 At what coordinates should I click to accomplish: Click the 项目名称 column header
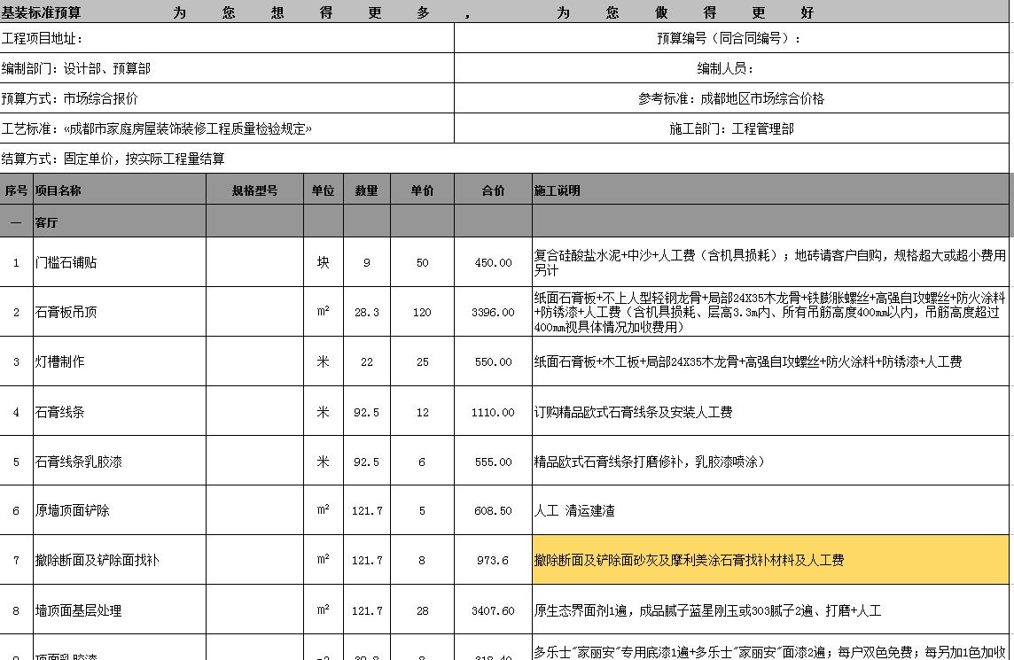(120, 190)
